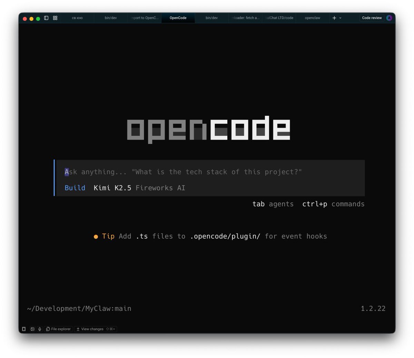Close the window with the red button

(25, 19)
